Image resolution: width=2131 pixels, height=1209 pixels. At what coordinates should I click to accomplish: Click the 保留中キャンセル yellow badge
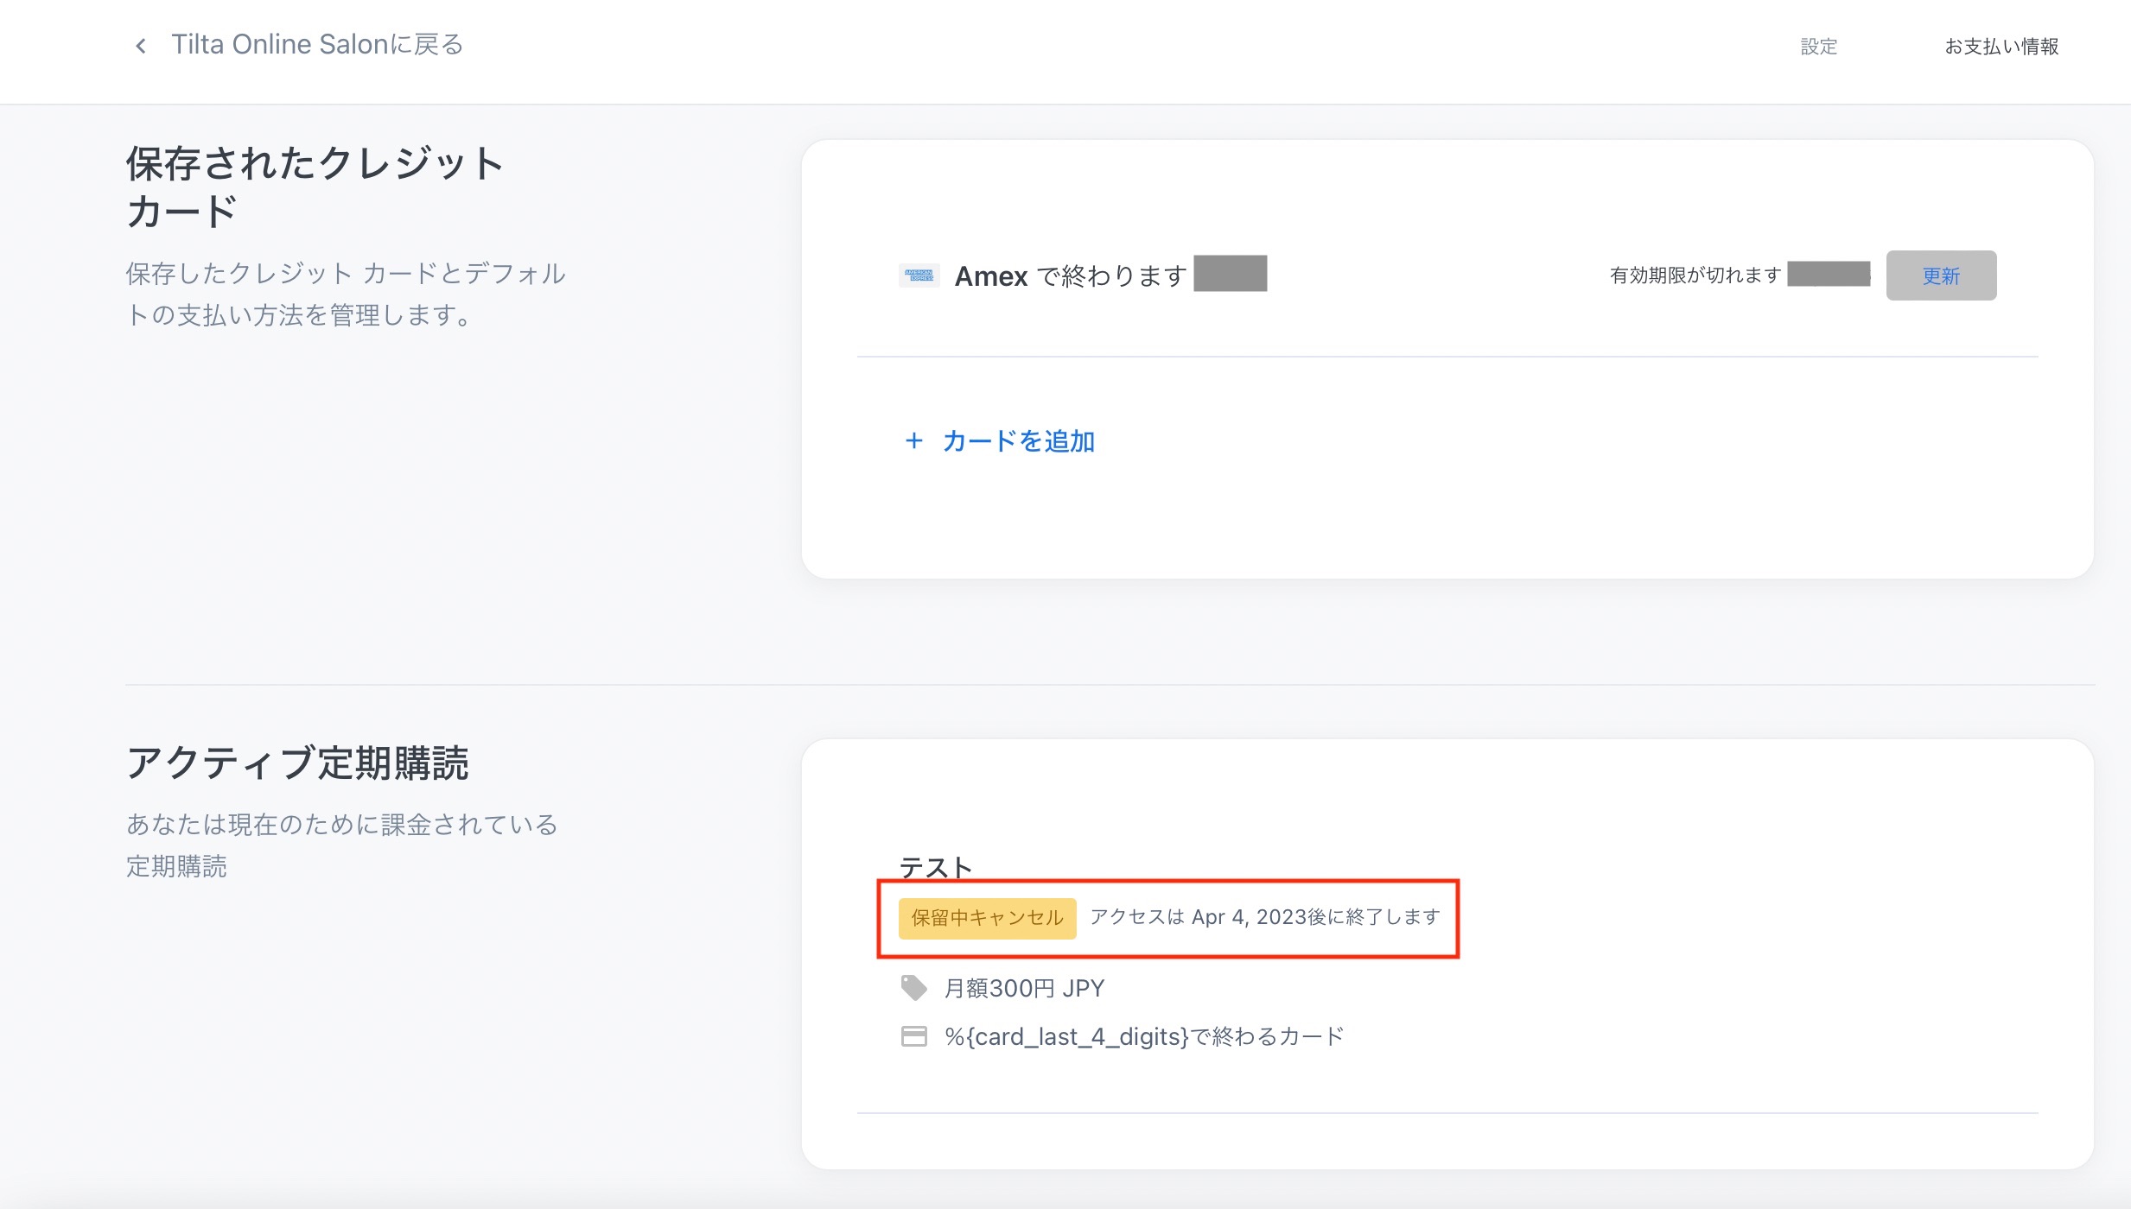(987, 918)
